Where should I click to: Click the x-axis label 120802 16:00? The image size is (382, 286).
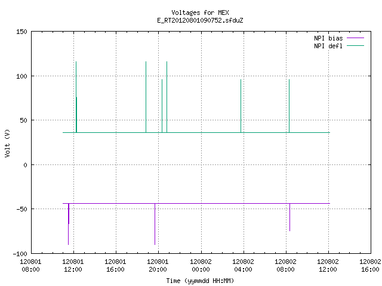click(370, 266)
